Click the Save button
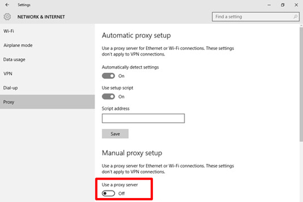Image resolution: width=303 pixels, height=202 pixels. point(115,134)
